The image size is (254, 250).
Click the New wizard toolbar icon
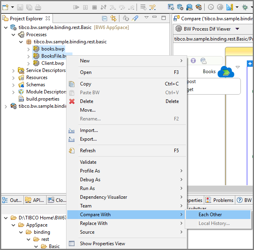[5, 7]
